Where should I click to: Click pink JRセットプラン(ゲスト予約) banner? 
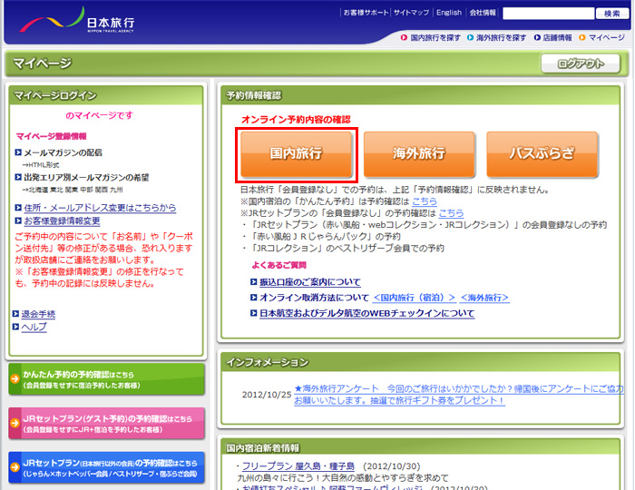(x=106, y=424)
